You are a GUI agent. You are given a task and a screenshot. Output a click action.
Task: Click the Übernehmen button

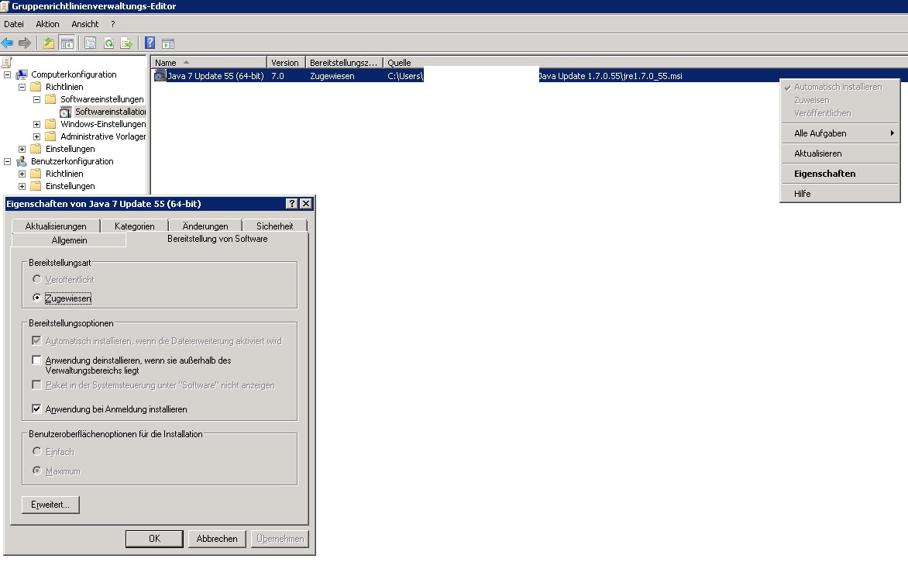[x=280, y=538]
